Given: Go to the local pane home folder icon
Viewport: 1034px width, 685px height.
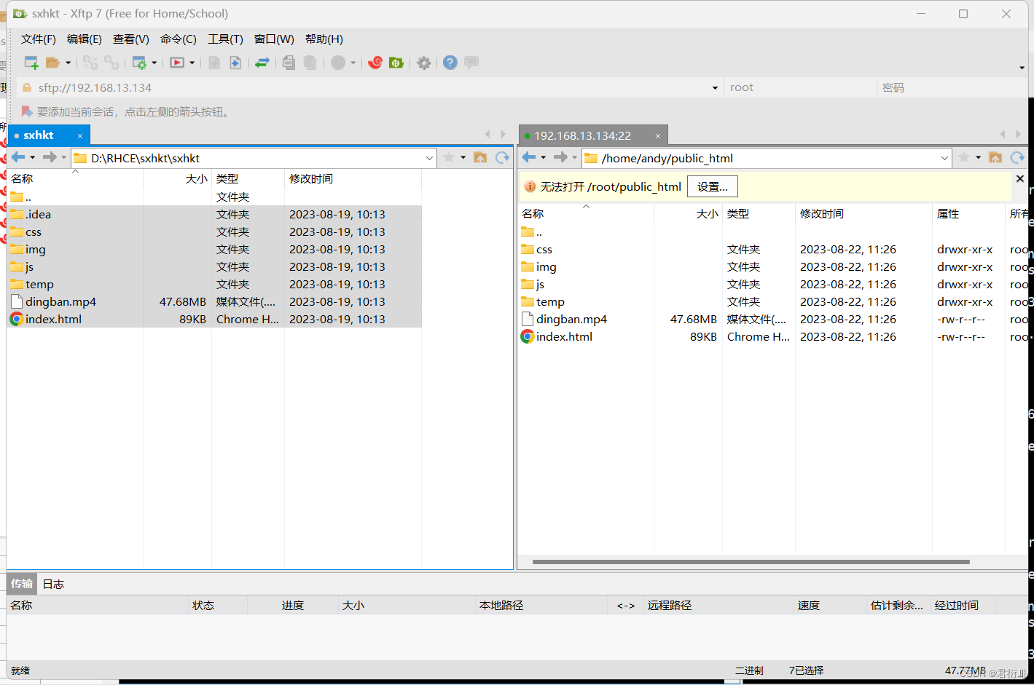Looking at the screenshot, I should 480,157.
